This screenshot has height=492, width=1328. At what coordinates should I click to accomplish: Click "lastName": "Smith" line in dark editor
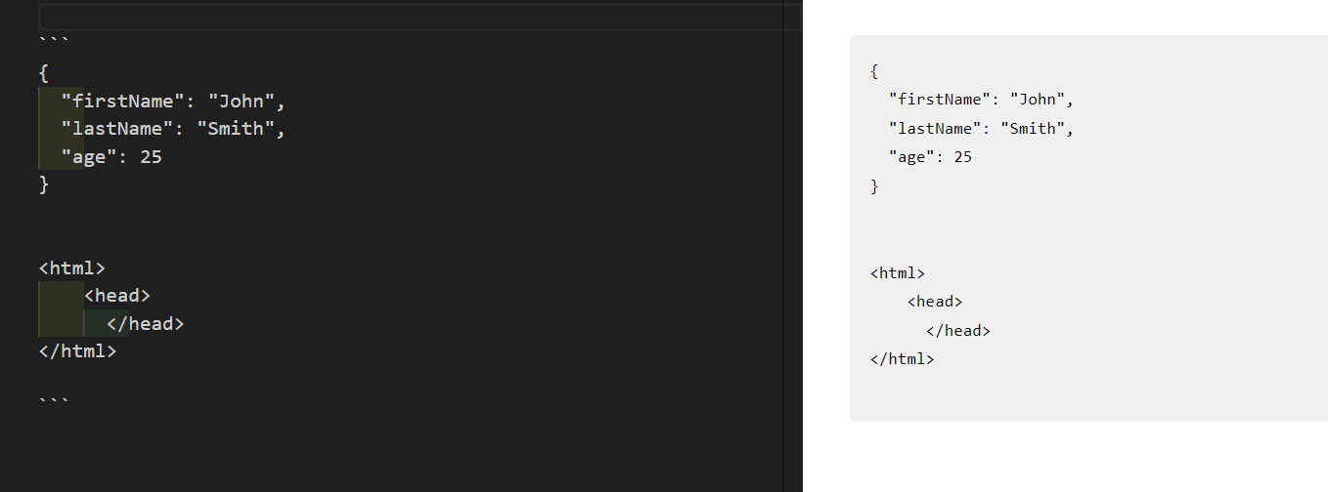(x=173, y=128)
